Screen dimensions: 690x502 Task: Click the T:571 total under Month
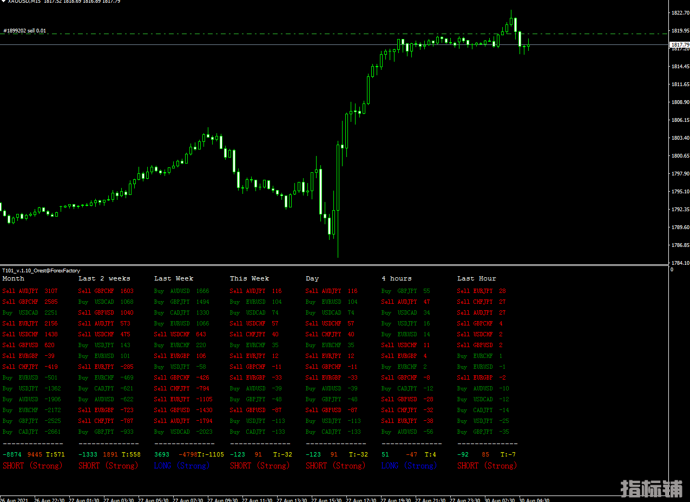click(x=55, y=454)
